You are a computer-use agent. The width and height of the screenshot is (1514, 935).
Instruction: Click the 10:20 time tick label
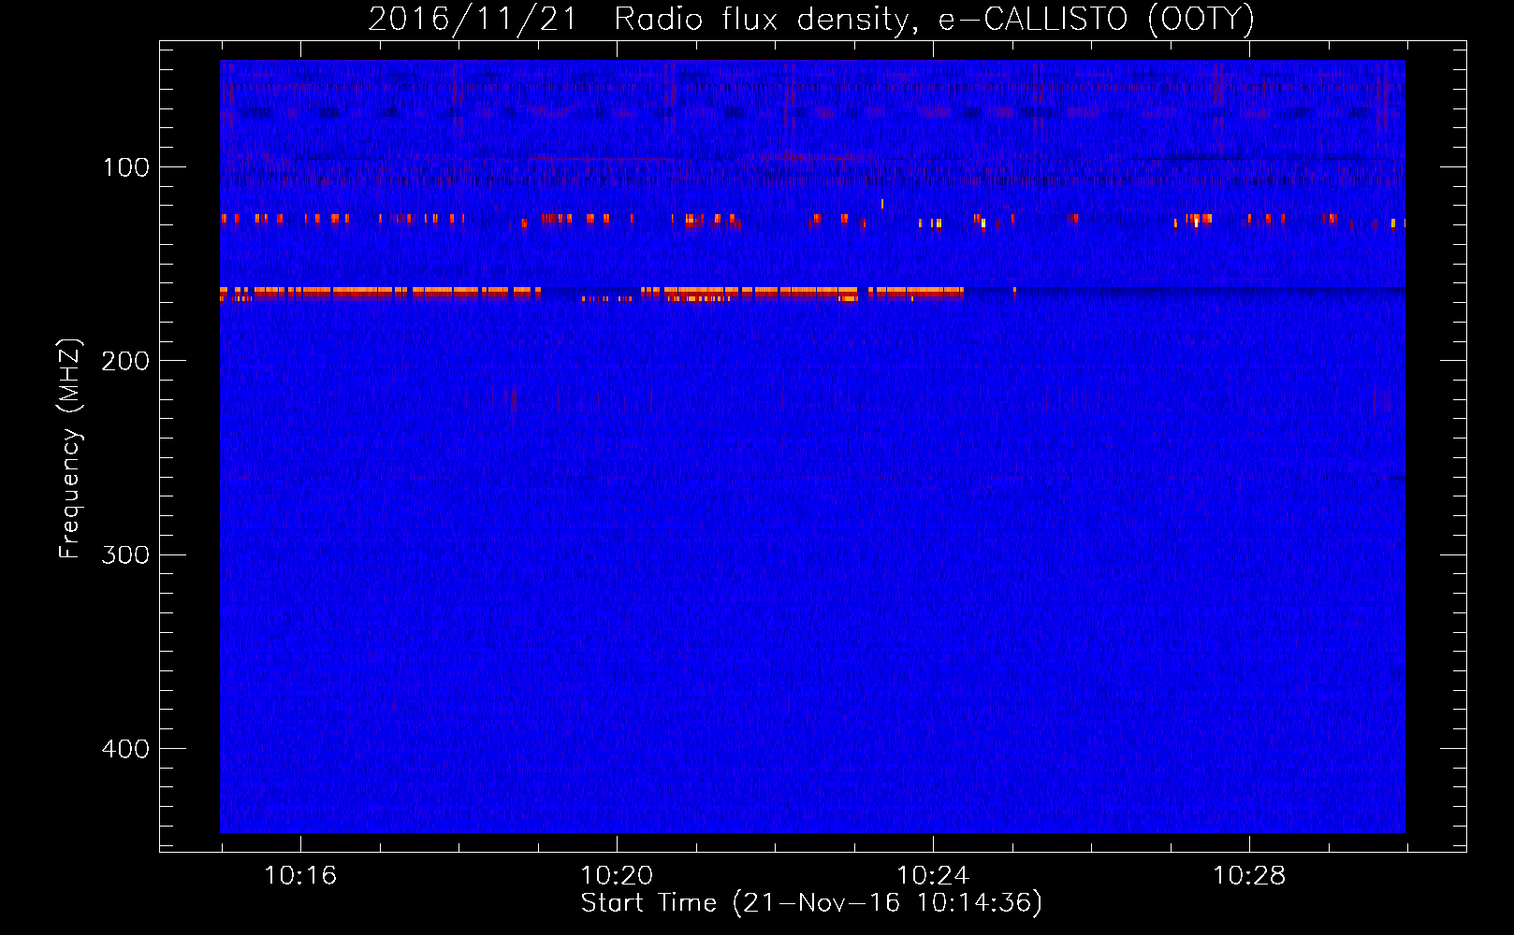(617, 875)
